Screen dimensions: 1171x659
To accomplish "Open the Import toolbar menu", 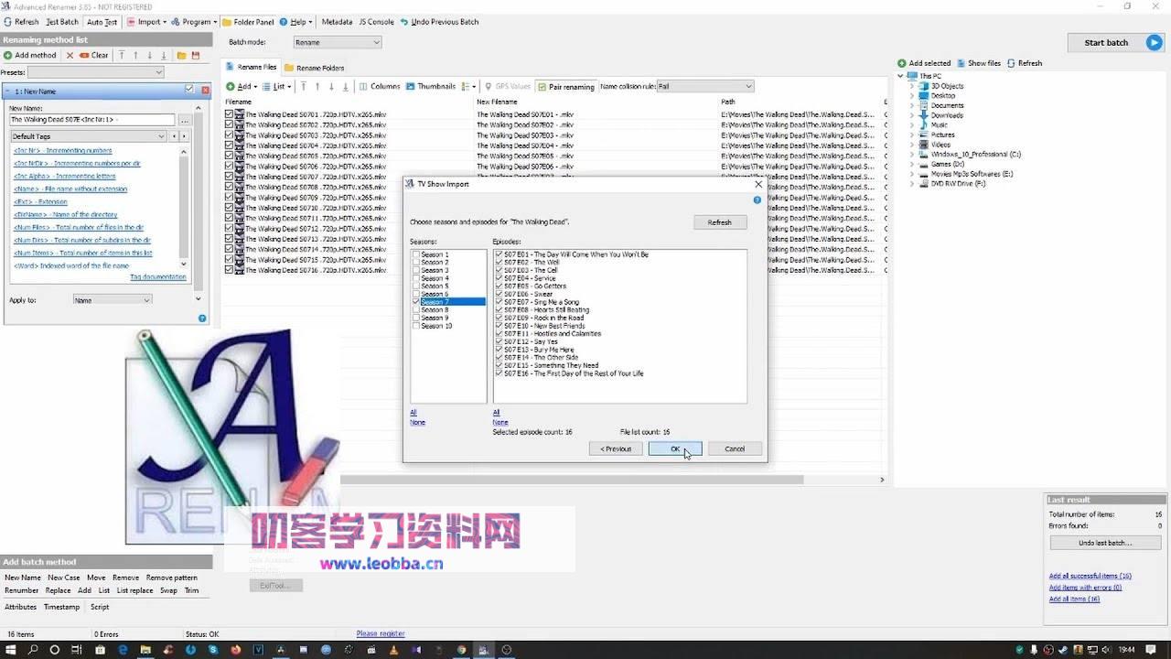I will (x=146, y=22).
